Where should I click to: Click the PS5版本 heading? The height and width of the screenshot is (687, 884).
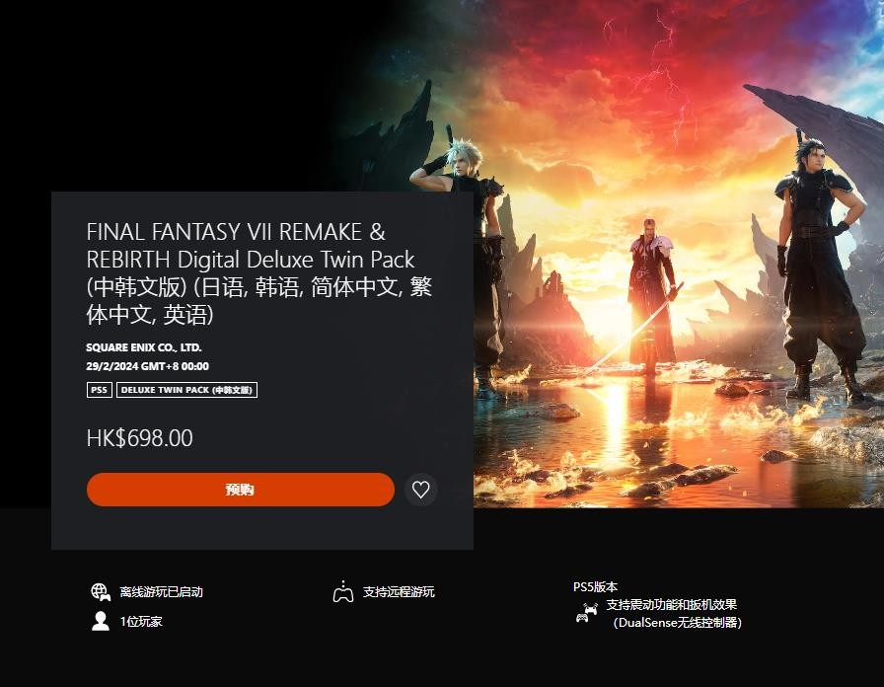(595, 586)
